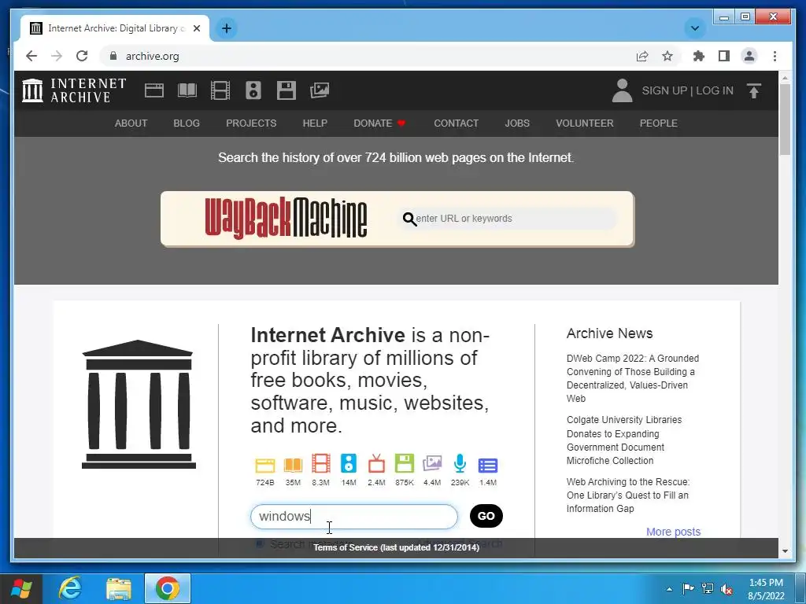Viewport: 806px width, 604px height.
Task: Open the Colgate University Libraries news post
Action: click(624, 440)
